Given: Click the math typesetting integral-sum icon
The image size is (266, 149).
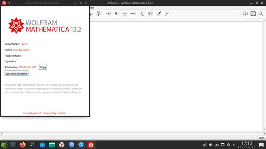Looking at the screenshot, I should 143,13.
